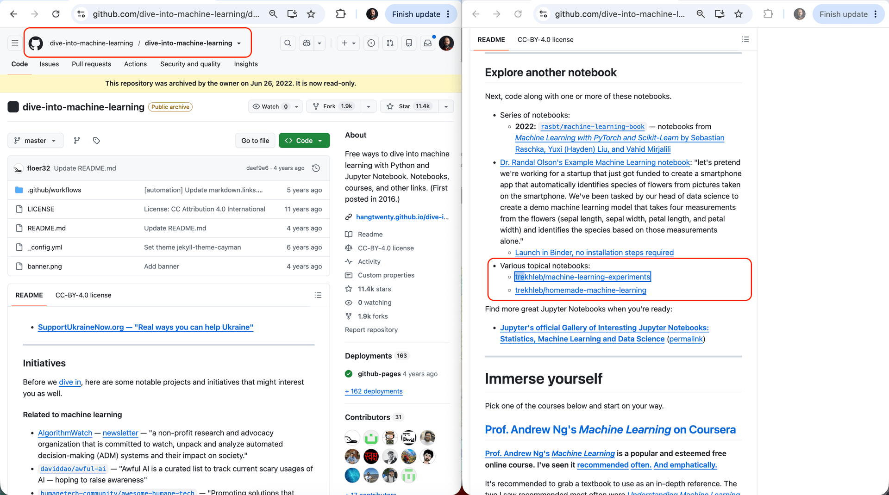The image size is (889, 495).
Task: Expand the Fork options dropdown arrow
Action: pos(369,106)
